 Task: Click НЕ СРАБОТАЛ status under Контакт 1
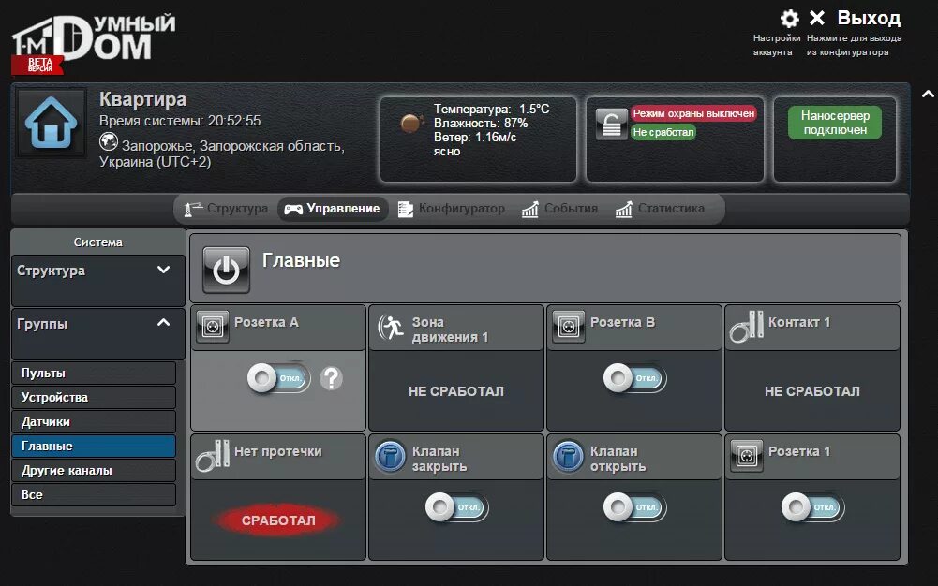[x=812, y=391]
